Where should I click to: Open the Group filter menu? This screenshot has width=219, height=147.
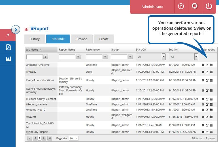[130, 57]
